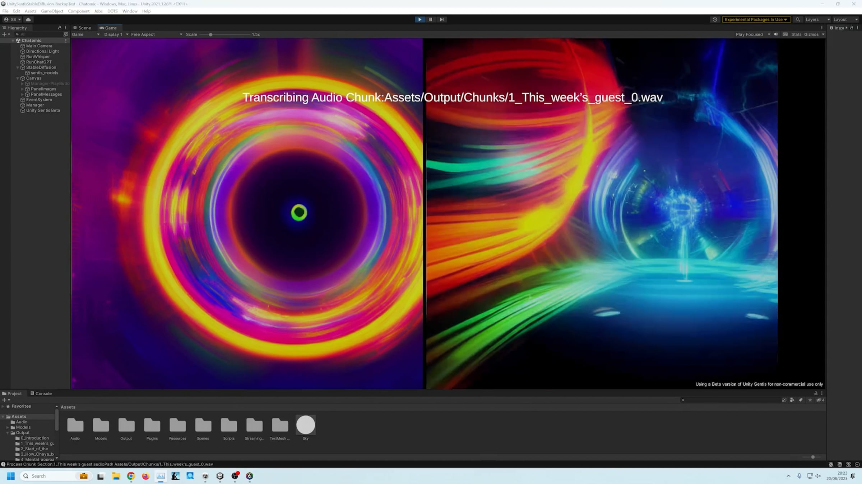
Task: Click Search by Label tag icon
Action: pos(801,400)
